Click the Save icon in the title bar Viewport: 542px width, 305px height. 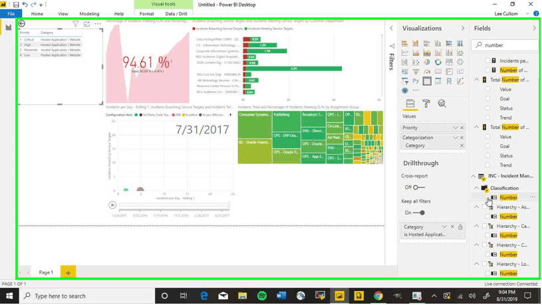coord(16,5)
